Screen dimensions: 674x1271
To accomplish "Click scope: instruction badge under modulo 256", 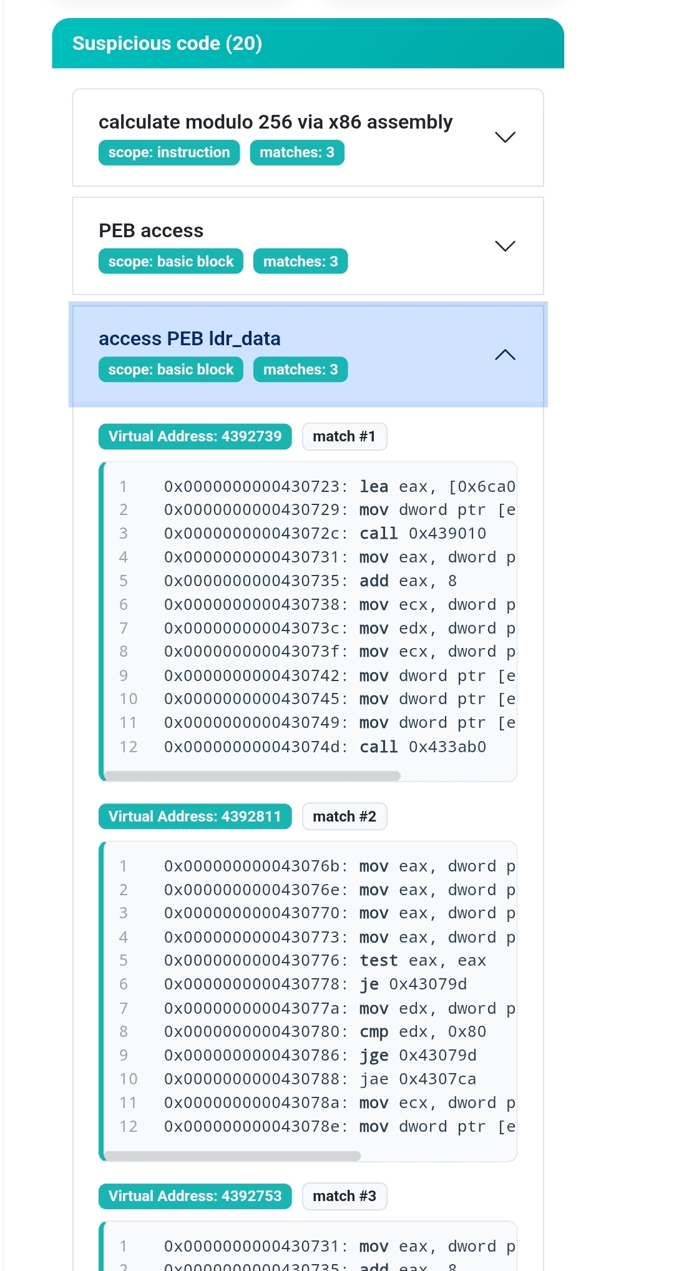I will point(169,152).
